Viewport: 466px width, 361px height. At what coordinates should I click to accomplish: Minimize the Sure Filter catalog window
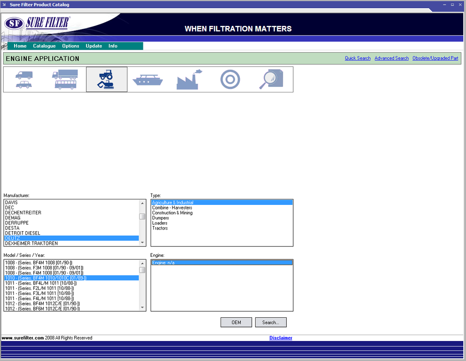[445, 5]
